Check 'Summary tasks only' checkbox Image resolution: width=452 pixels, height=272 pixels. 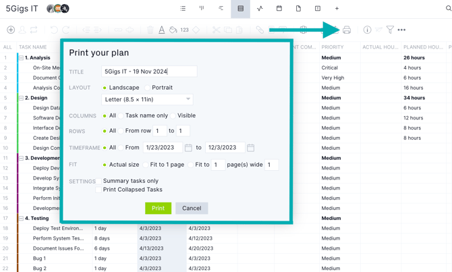point(98,181)
